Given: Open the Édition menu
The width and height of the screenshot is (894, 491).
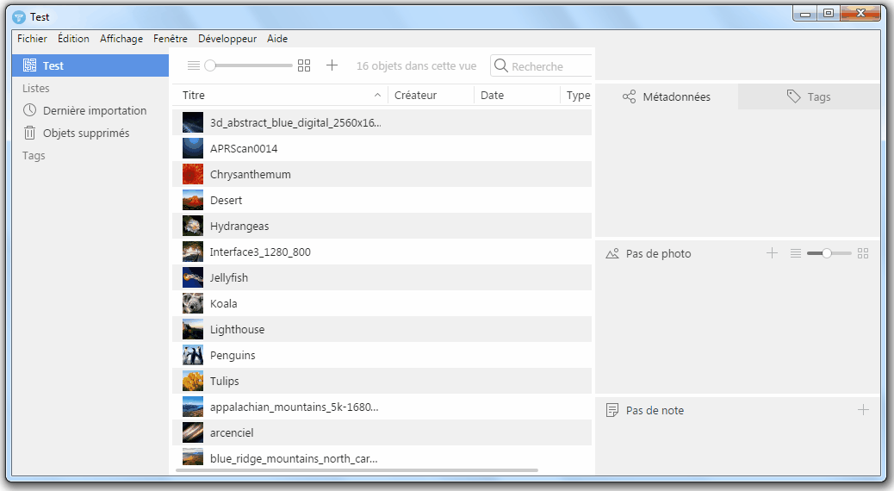Looking at the screenshot, I should [73, 39].
